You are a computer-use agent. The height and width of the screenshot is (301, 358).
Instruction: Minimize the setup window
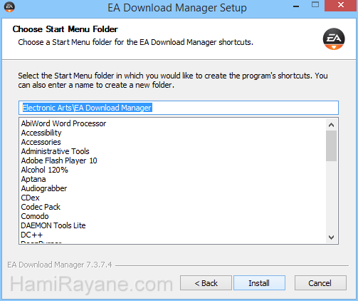pos(296,6)
